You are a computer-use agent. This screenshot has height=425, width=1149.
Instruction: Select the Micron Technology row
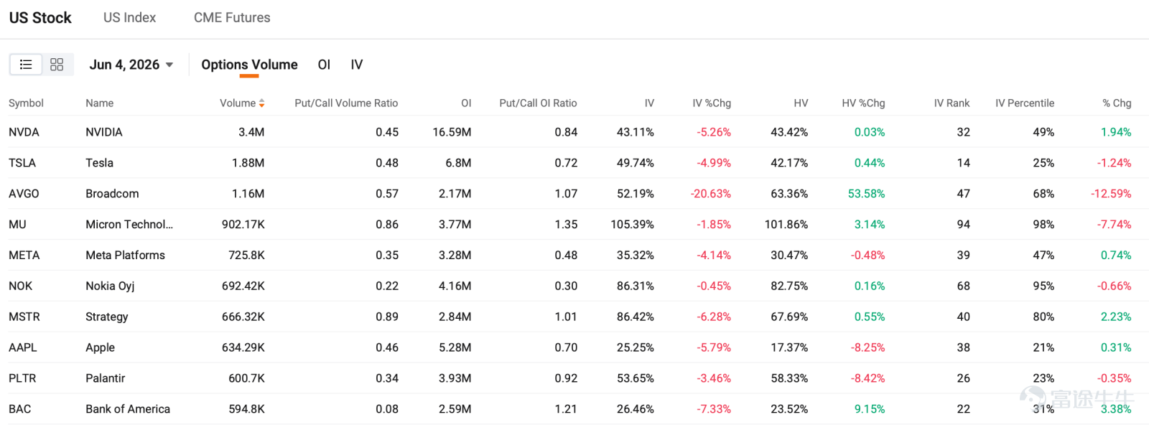point(574,225)
